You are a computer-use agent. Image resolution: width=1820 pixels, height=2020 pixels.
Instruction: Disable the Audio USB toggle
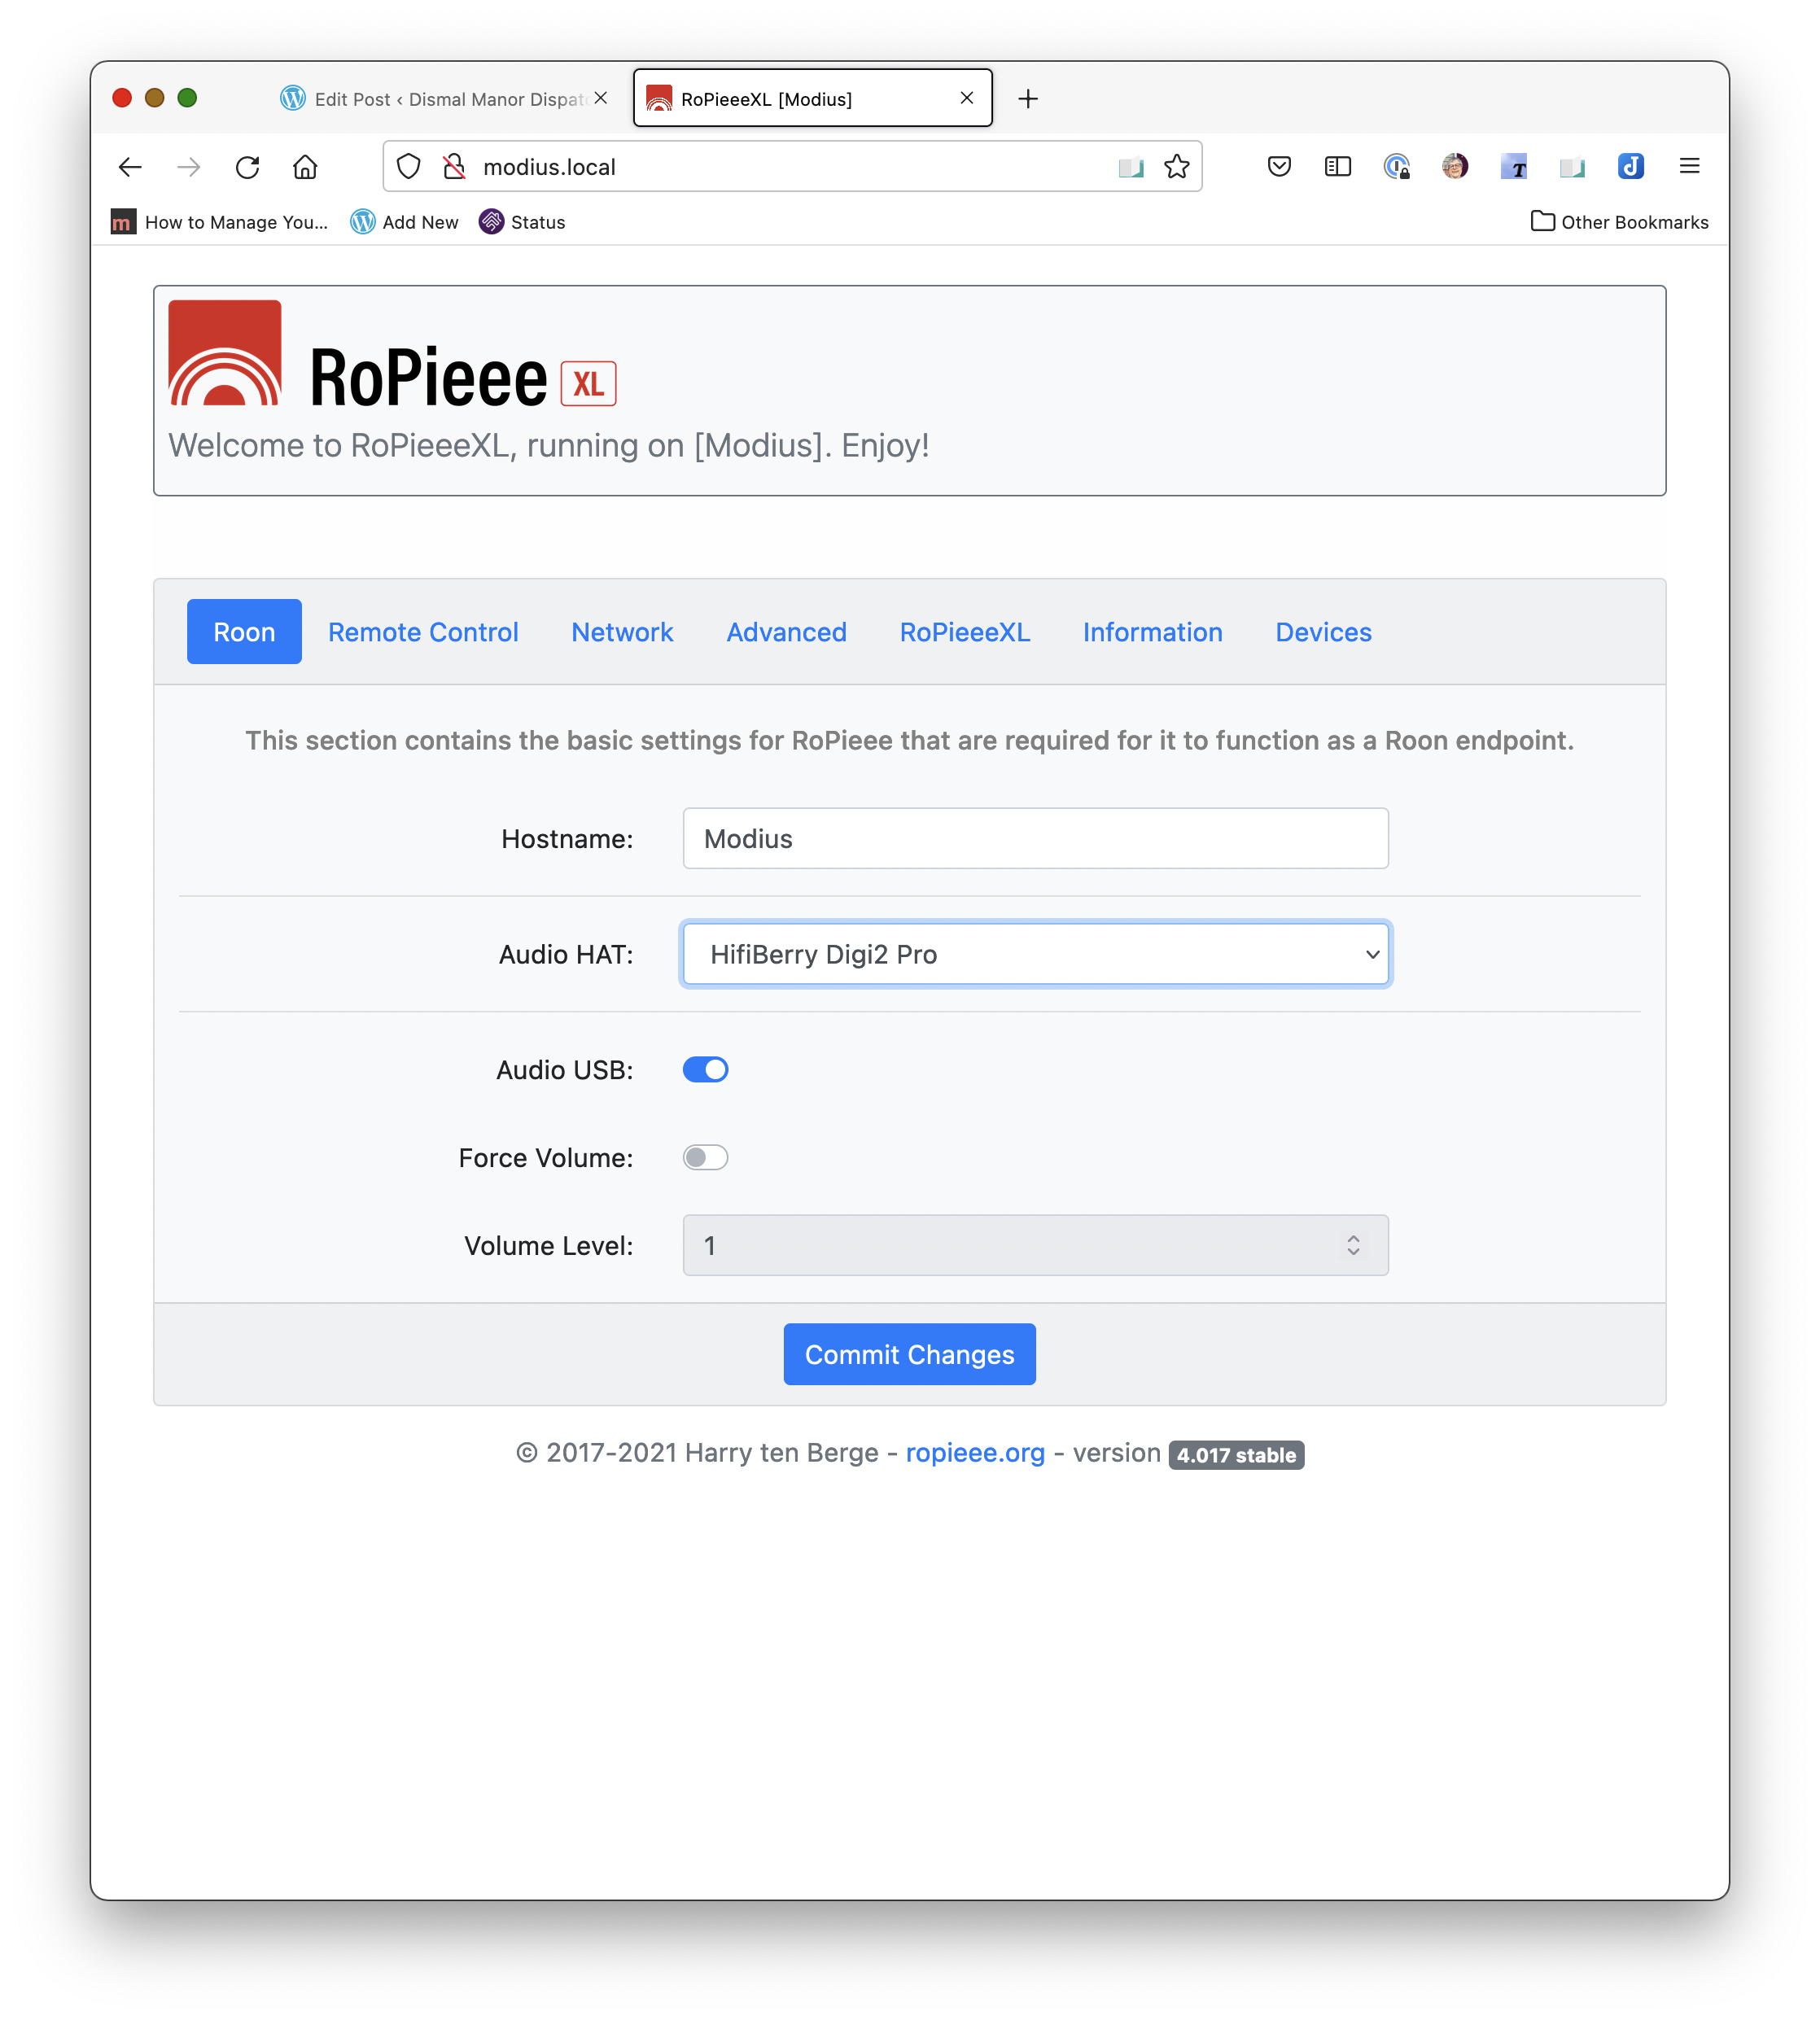[705, 1070]
